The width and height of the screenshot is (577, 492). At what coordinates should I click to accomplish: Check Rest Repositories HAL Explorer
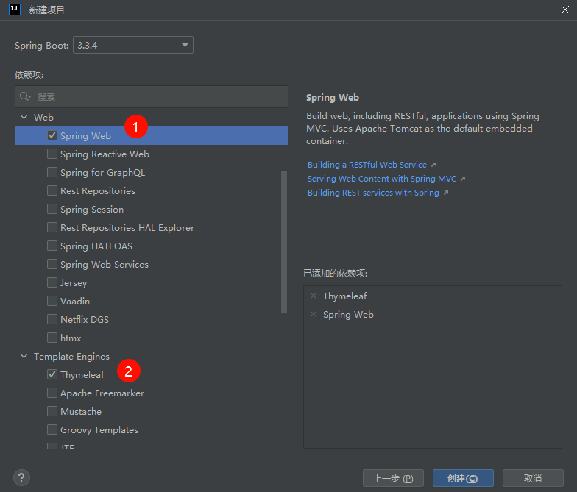click(x=52, y=227)
